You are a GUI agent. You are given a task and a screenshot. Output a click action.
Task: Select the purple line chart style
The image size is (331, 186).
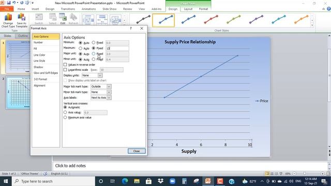click(x=257, y=20)
